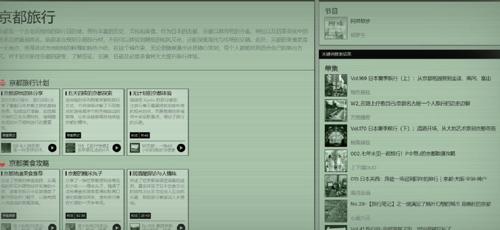Play the episode in 无计划的京都体验 card

click(181, 148)
